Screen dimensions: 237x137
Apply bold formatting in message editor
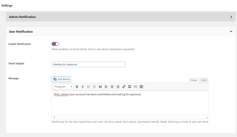coord(77,87)
